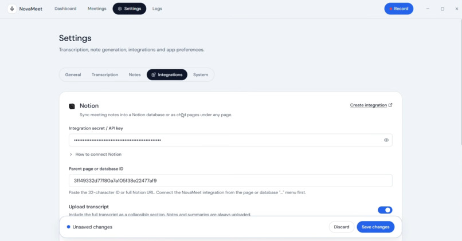Click the Notion logo icon
This screenshot has height=241, width=462.
72,106
